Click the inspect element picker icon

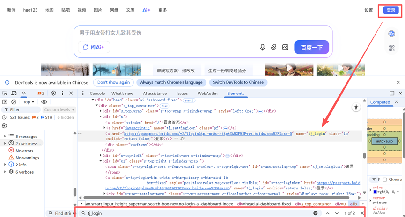(5, 93)
